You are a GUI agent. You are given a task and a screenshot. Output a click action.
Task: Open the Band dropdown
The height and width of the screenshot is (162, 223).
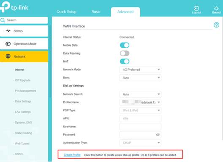140,78
